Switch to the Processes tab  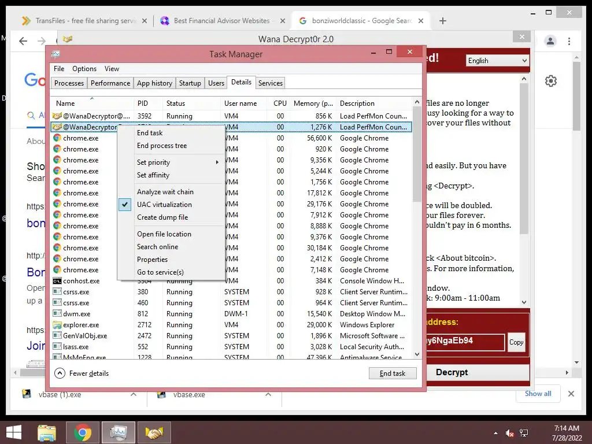(x=69, y=83)
